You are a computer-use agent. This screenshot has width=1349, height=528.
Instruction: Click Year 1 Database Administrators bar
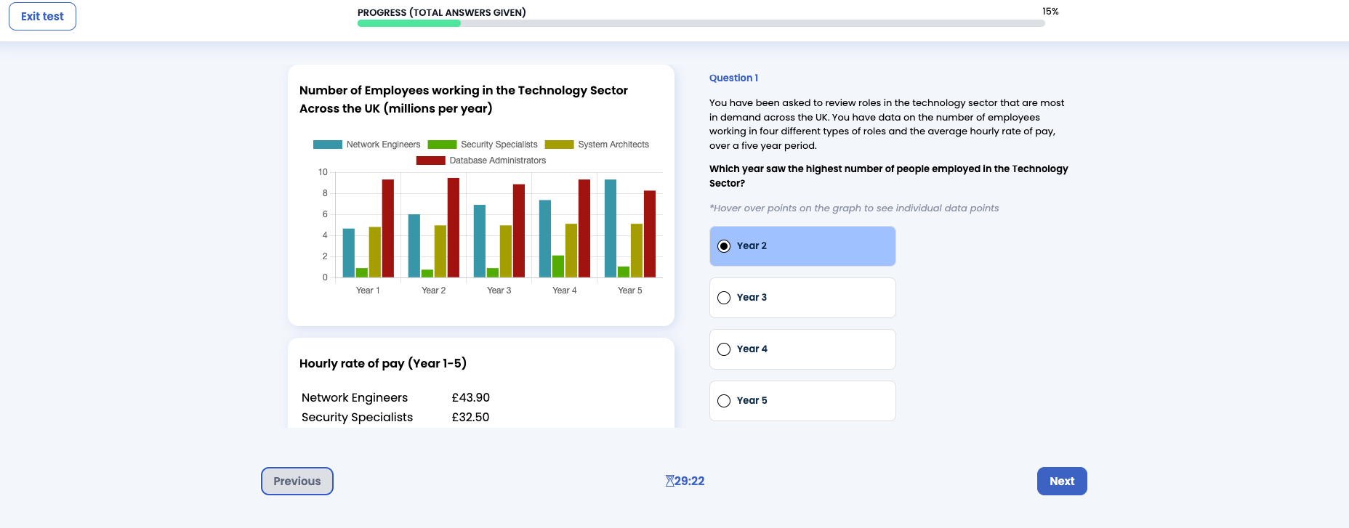coord(388,228)
